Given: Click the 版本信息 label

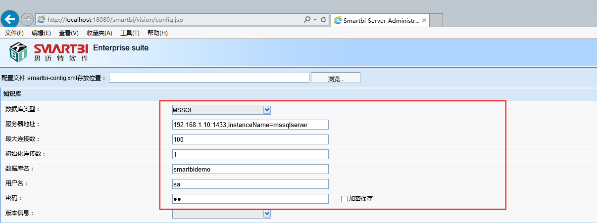Looking at the screenshot, I should pyautogui.click(x=19, y=213).
